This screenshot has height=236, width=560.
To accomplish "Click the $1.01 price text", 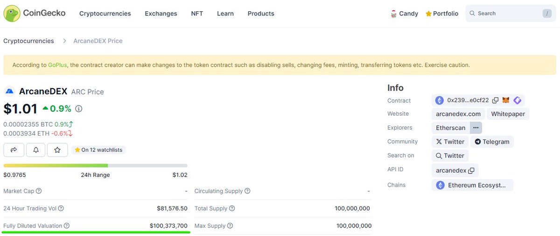I will [x=21, y=109].
